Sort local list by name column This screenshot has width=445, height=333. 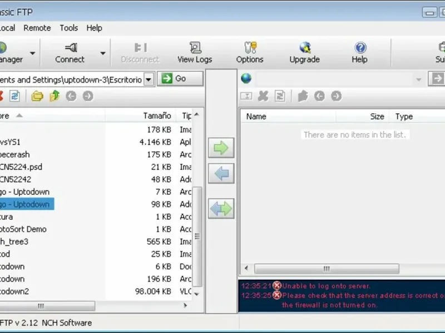click(52, 116)
